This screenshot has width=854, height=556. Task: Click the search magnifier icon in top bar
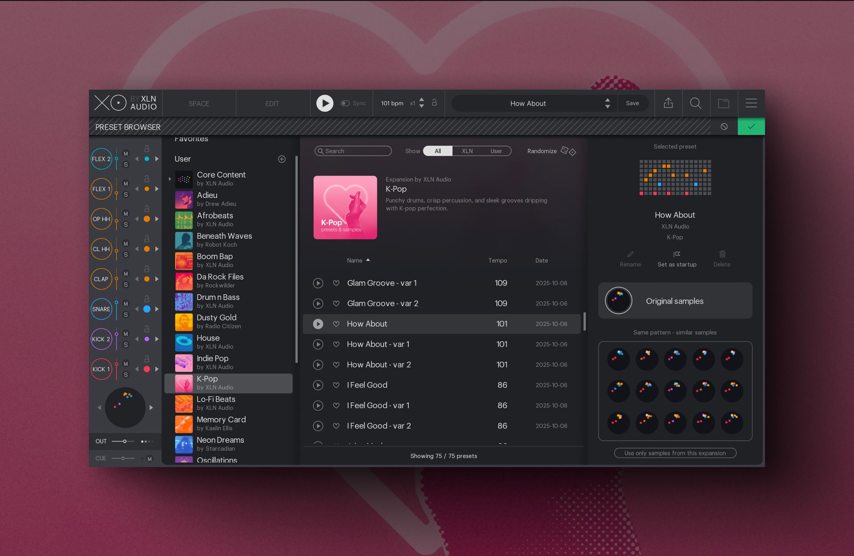pos(696,103)
